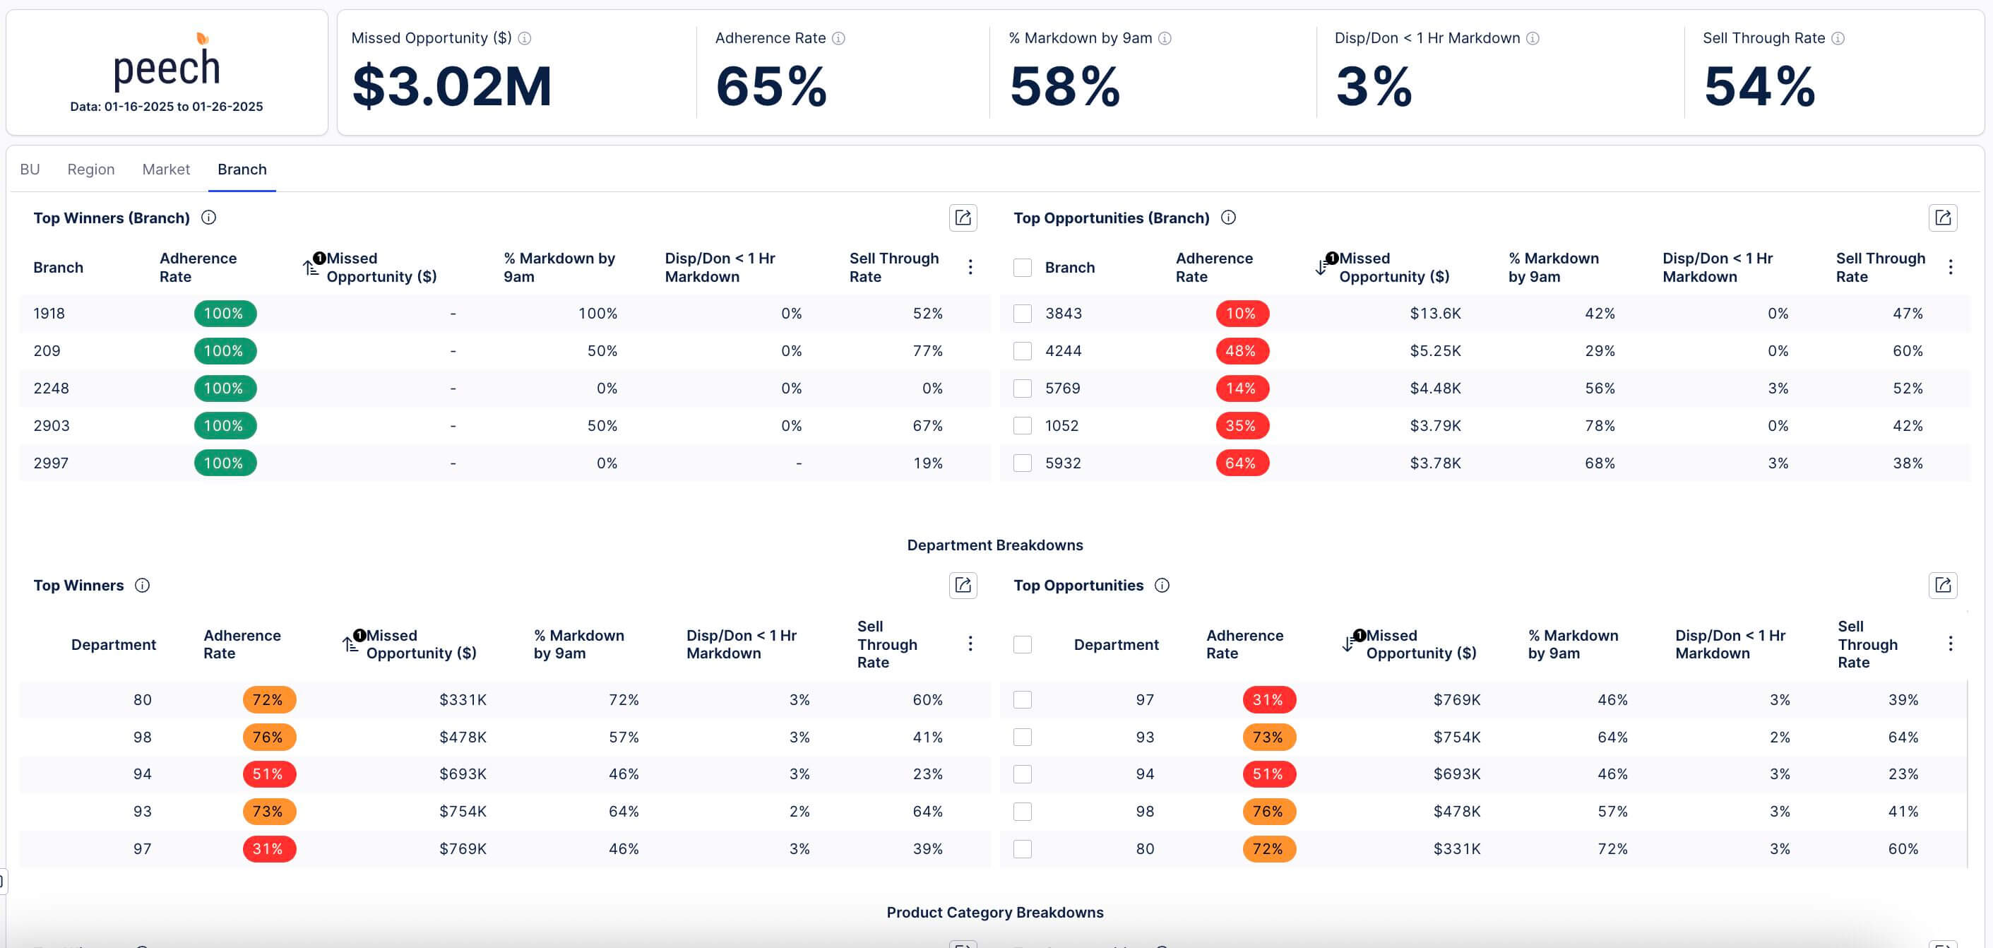Tick the checkbox for department 97
Screen dimensions: 1993x948
tap(1022, 699)
